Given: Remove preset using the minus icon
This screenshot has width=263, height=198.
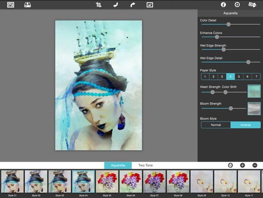Looking at the screenshot, I should (x=255, y=165).
